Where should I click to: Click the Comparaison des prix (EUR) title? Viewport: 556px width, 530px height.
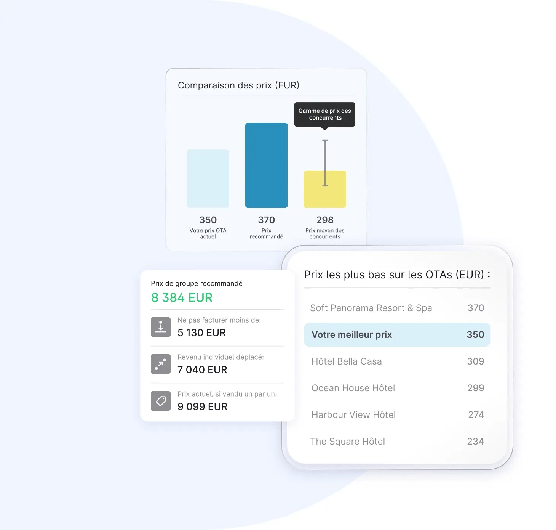[x=239, y=85]
